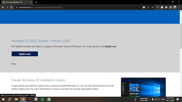Show hidden system tray icons

(150, 99)
